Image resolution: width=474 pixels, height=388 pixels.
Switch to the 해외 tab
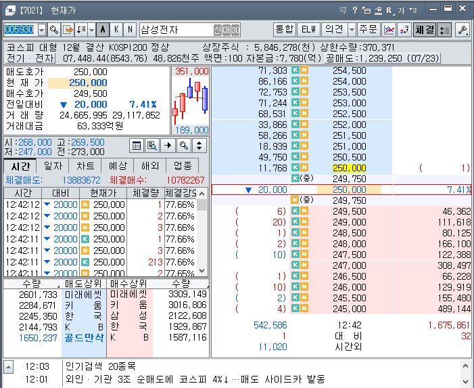tap(150, 166)
